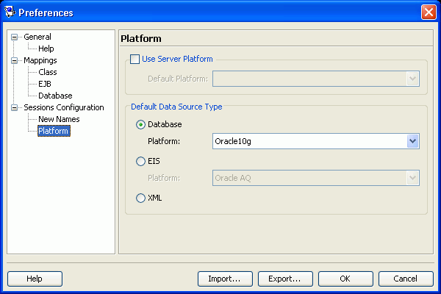Open the Class mappings preferences
This screenshot has height=294, width=441.
[48, 72]
